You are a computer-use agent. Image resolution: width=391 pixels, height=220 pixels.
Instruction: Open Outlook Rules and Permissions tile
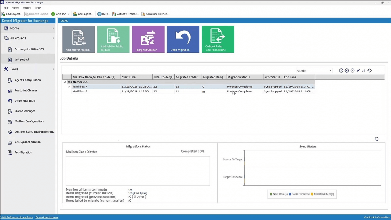[x=218, y=39]
